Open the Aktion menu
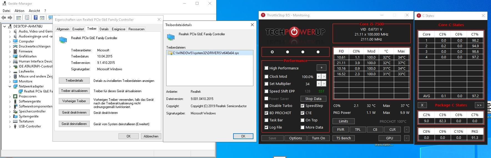 click(19, 11)
